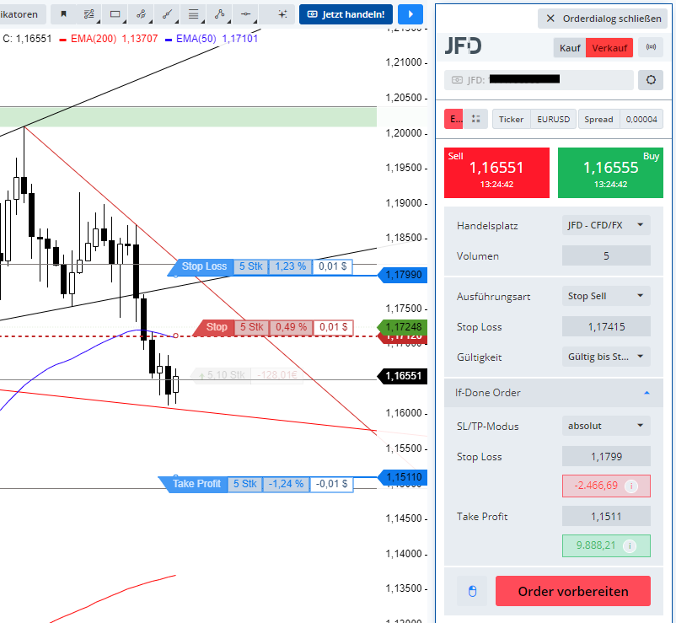676x623 pixels.
Task: Click the Jetzt handeln! button
Action: point(346,14)
